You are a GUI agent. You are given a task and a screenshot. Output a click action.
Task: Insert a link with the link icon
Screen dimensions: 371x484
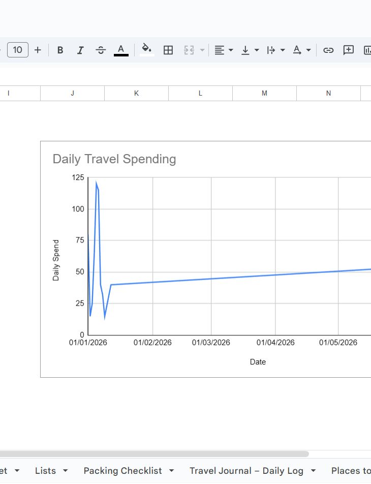328,50
